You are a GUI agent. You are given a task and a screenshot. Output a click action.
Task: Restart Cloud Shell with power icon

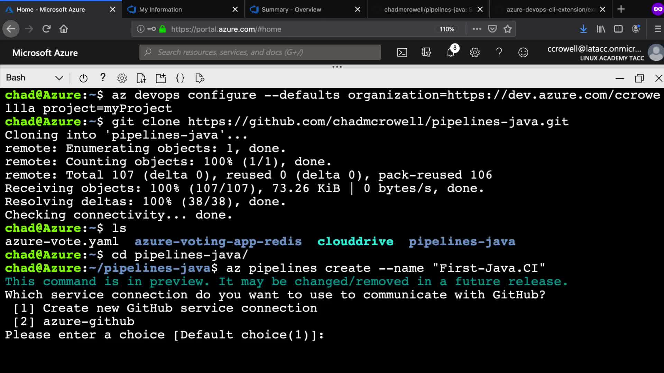(83, 78)
